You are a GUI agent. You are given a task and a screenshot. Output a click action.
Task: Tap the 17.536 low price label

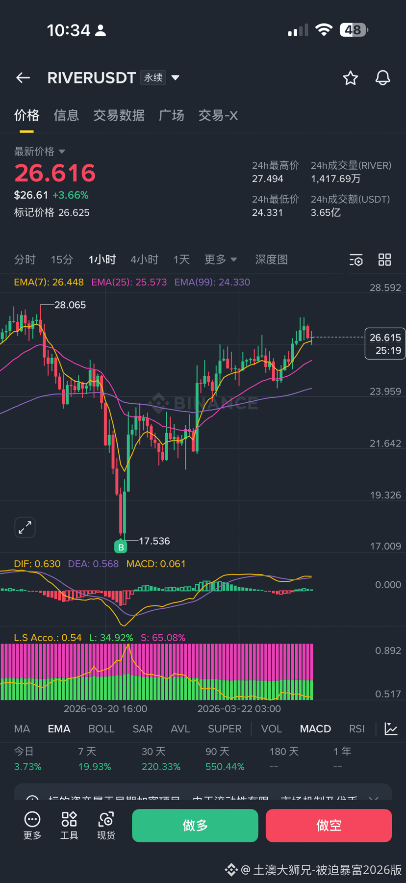(x=154, y=541)
